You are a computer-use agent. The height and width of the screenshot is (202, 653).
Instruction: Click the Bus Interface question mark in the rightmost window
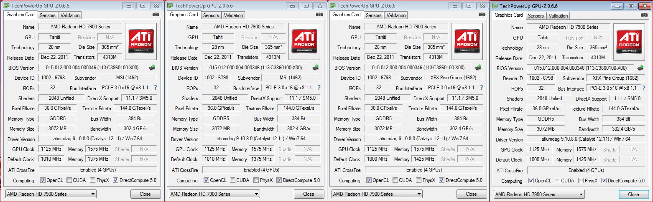click(644, 88)
